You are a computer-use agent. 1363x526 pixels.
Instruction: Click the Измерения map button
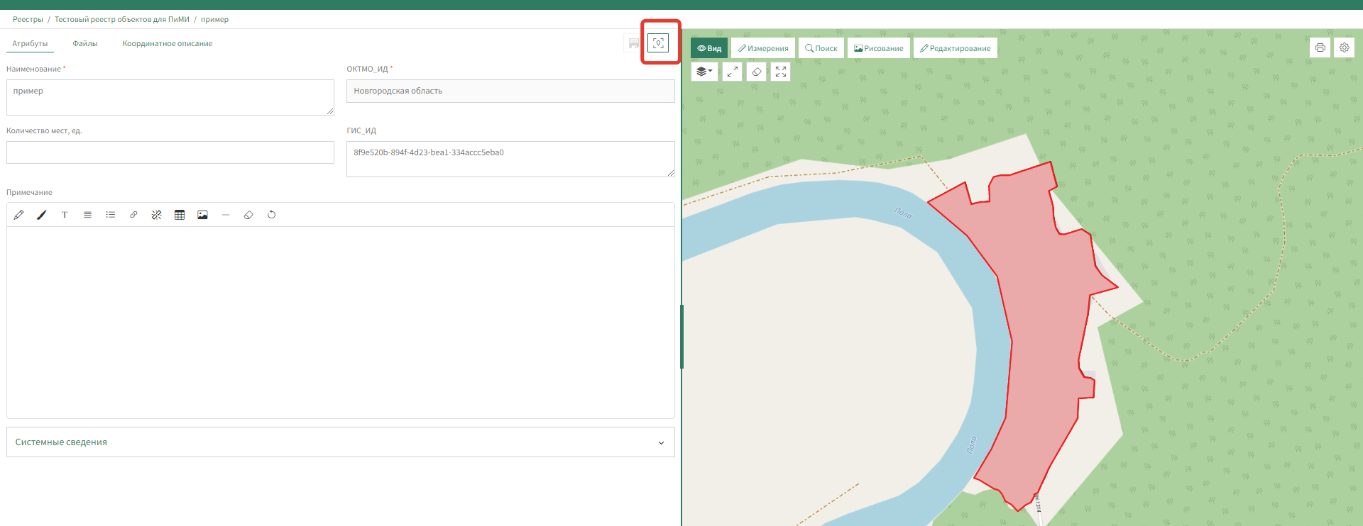pyautogui.click(x=763, y=48)
